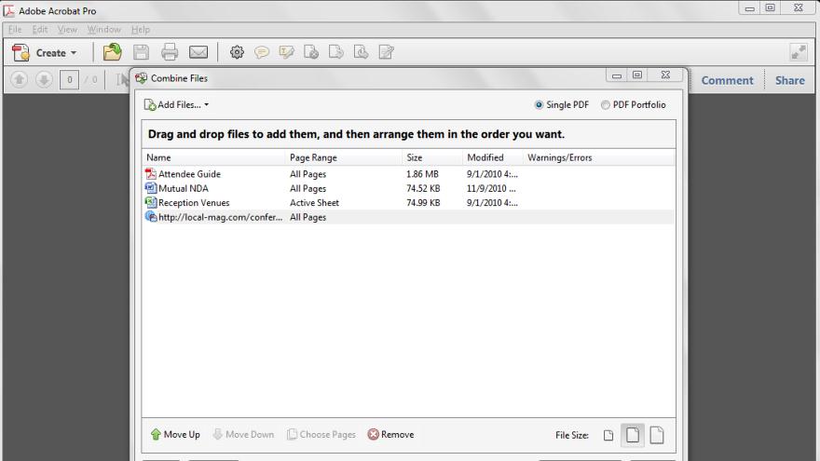
Task: Click the 74.52 KB size cell
Action: pyautogui.click(x=423, y=189)
